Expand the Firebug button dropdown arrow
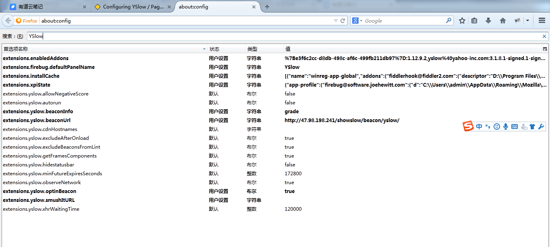550x247 pixels. click(527, 21)
